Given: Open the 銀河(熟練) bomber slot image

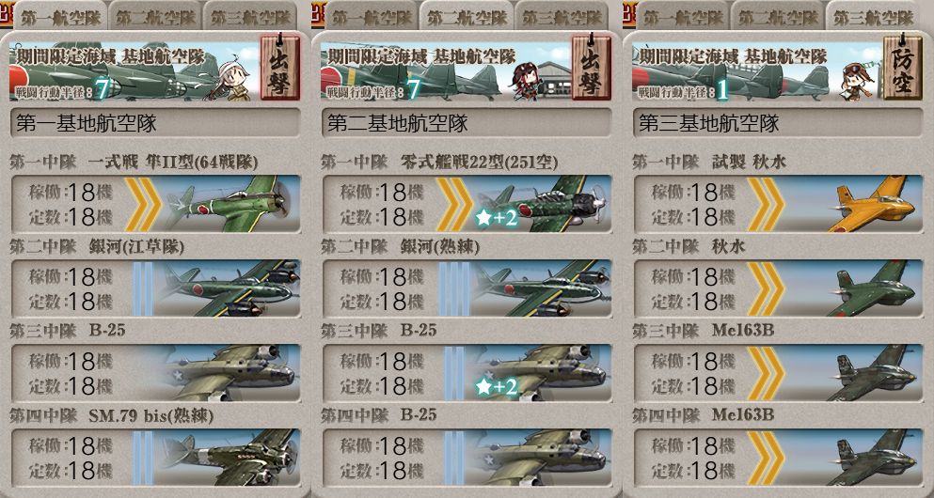Looking at the screenshot, I should click(x=541, y=288).
